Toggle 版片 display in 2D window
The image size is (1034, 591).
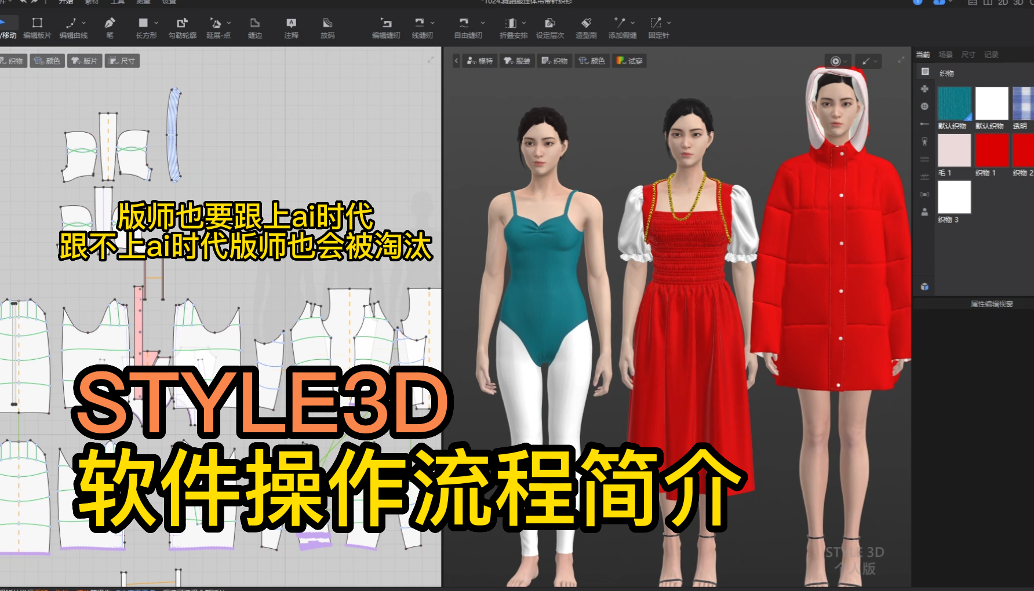(85, 61)
